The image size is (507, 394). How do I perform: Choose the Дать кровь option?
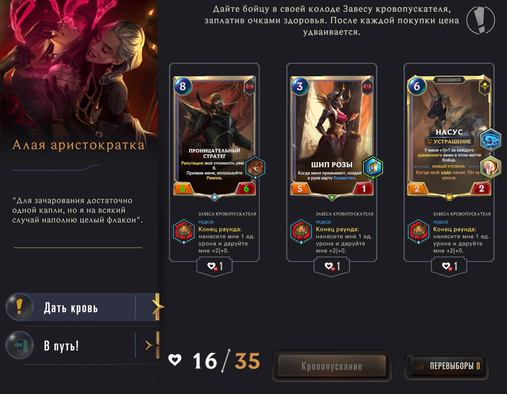(x=83, y=307)
